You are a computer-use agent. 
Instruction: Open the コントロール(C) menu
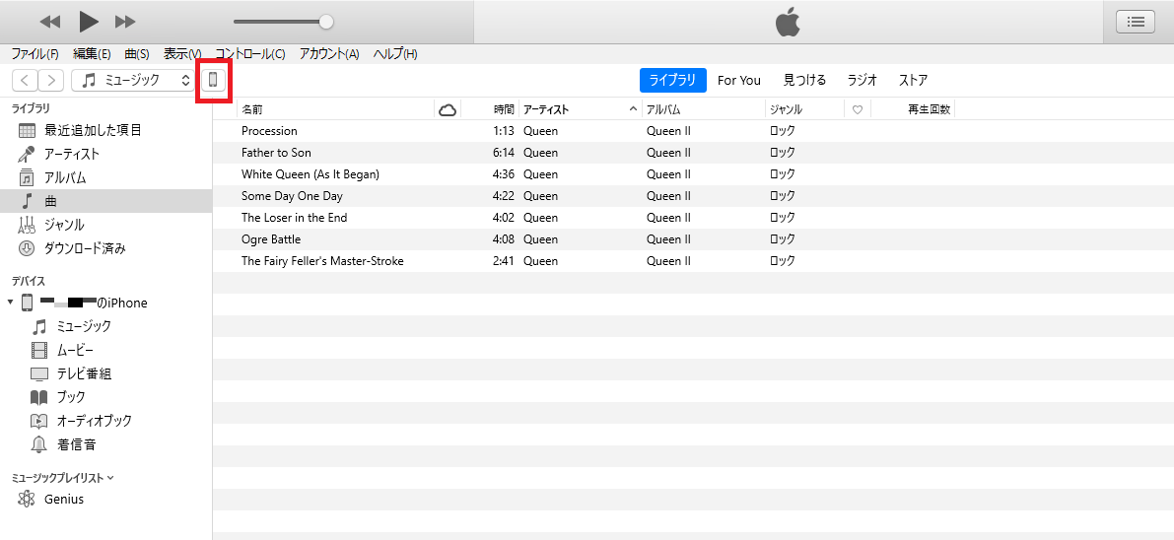(250, 54)
